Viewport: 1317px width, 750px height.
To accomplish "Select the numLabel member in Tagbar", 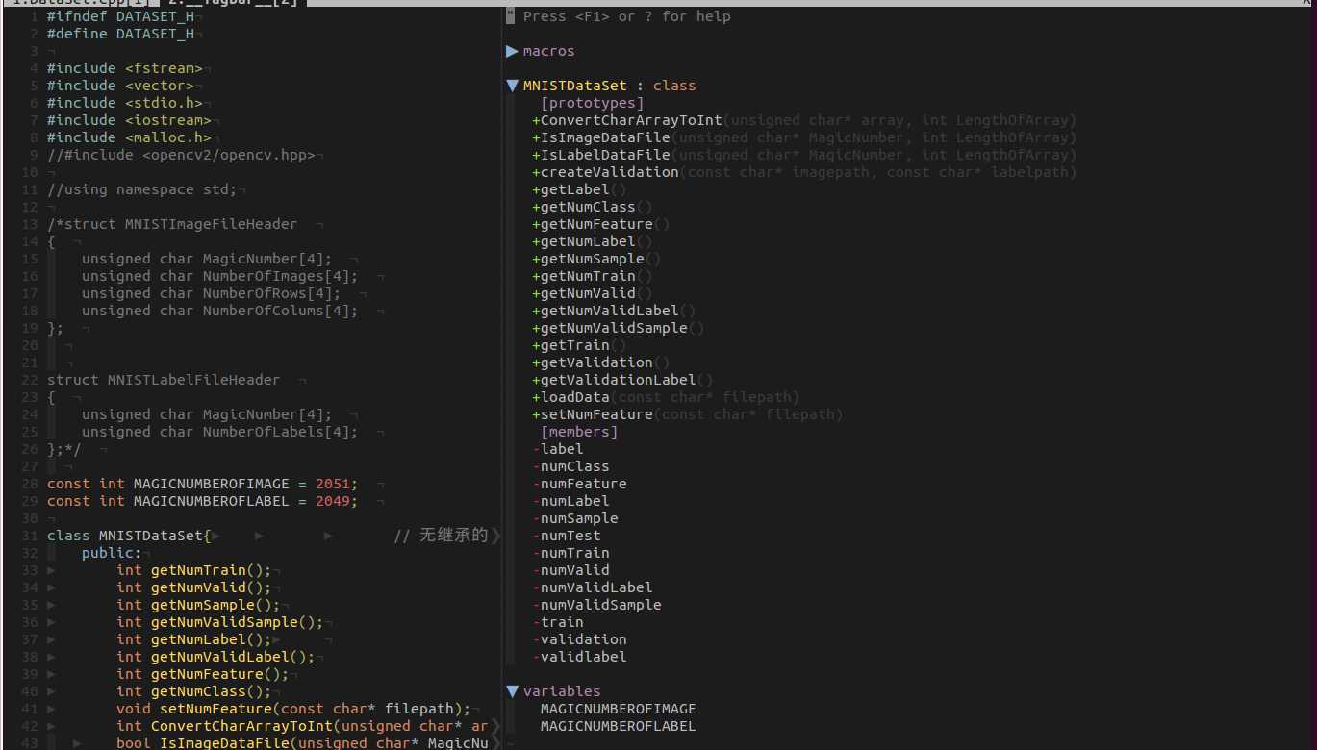I will point(574,501).
